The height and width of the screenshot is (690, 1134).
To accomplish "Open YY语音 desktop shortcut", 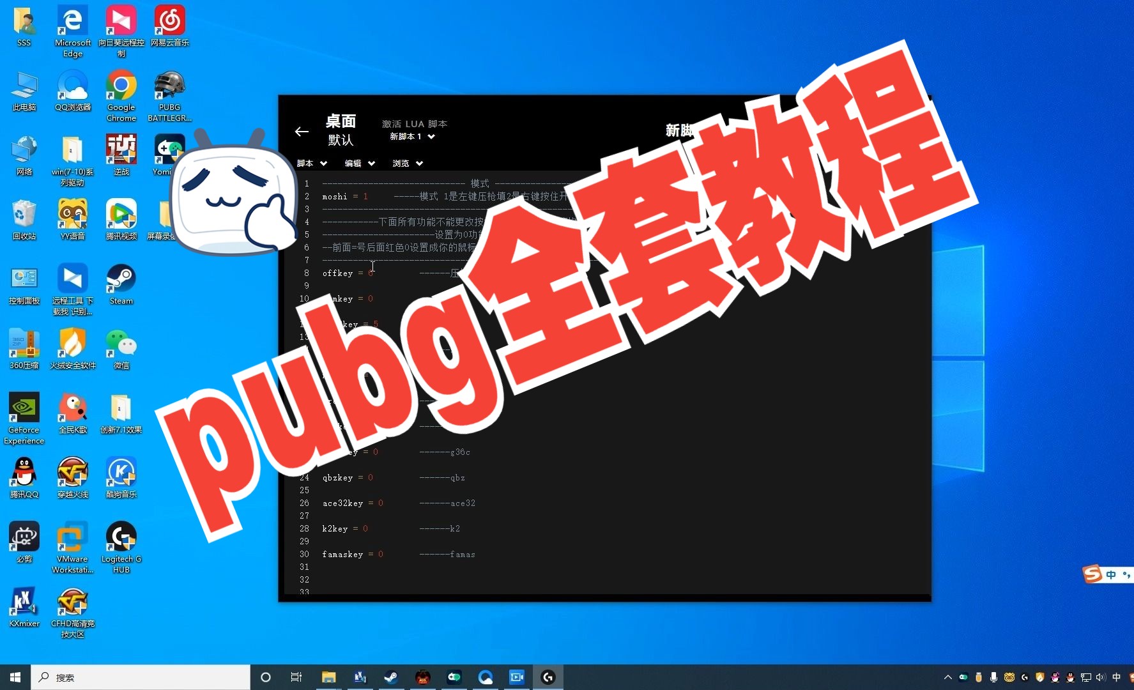I will [x=73, y=220].
